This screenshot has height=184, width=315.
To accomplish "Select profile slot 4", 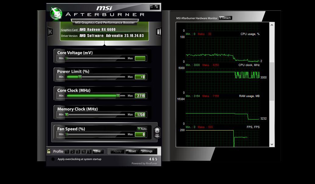I will coord(84,151).
